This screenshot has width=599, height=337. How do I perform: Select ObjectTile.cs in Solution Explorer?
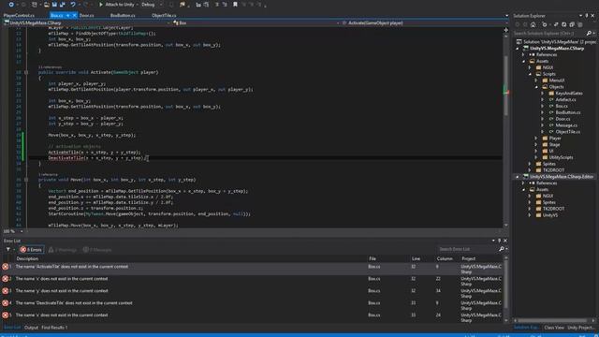point(568,132)
